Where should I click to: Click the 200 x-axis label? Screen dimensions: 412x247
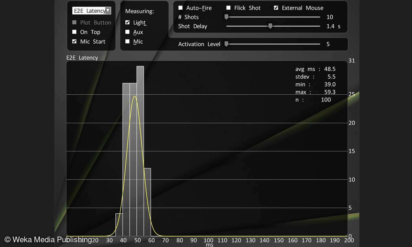[349, 240]
